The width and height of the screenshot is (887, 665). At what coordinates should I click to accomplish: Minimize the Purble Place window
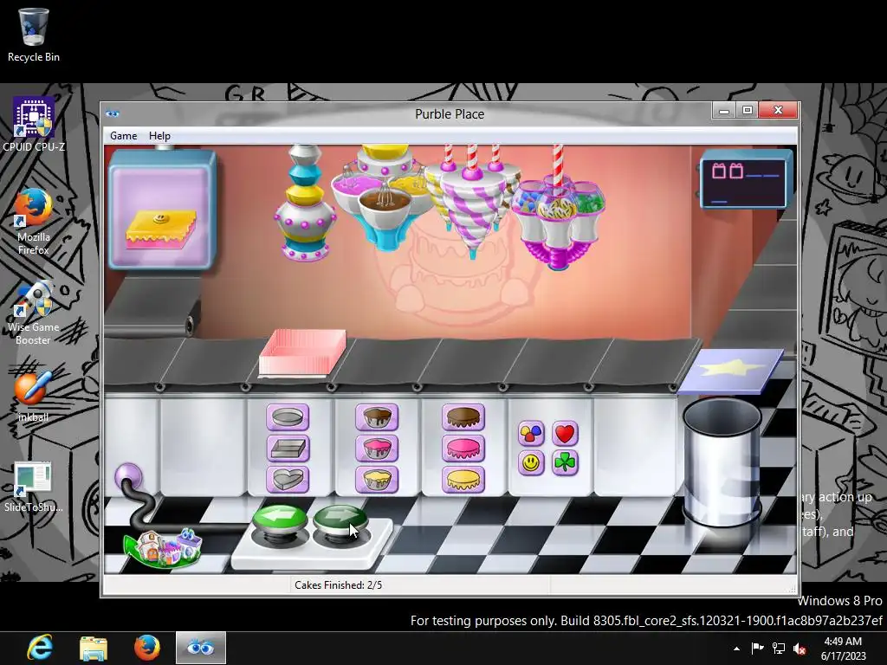(x=724, y=110)
